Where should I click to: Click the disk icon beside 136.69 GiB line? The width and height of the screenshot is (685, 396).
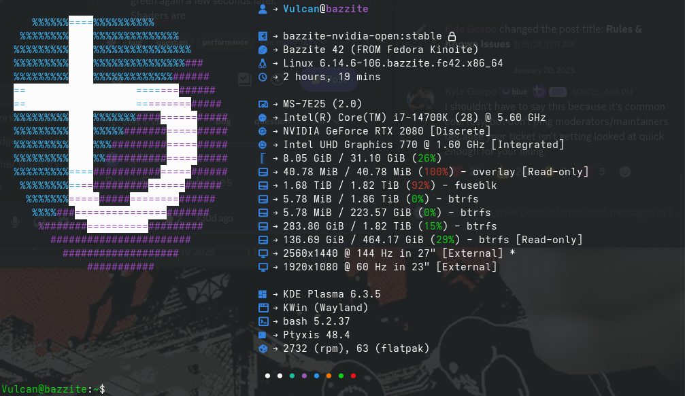point(263,240)
